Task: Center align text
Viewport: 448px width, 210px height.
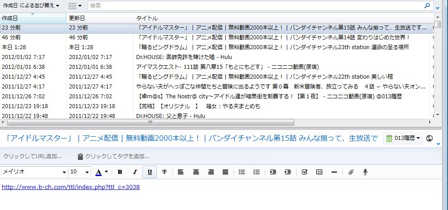Action: click(196, 172)
